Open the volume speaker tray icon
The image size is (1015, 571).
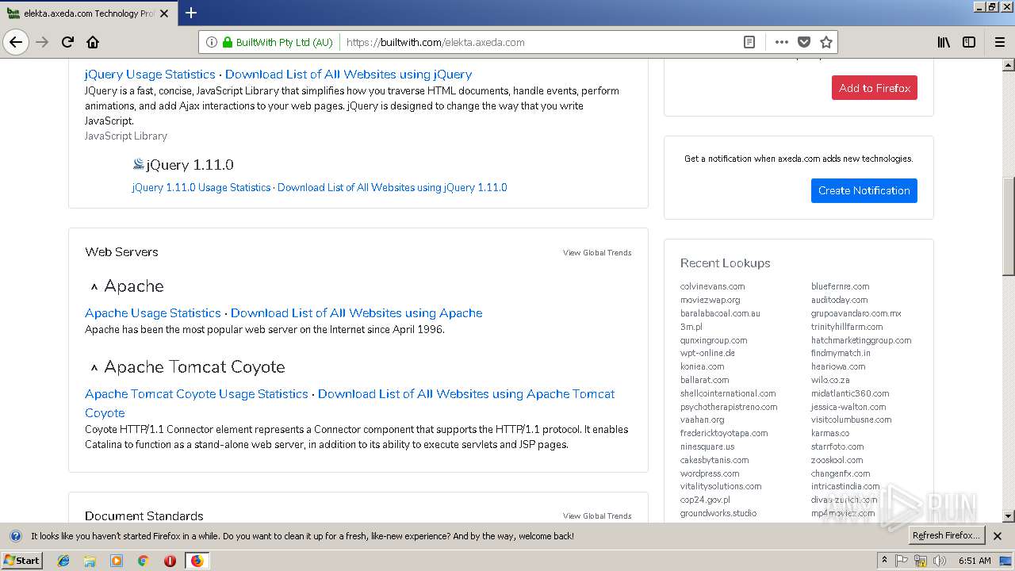tap(939, 561)
